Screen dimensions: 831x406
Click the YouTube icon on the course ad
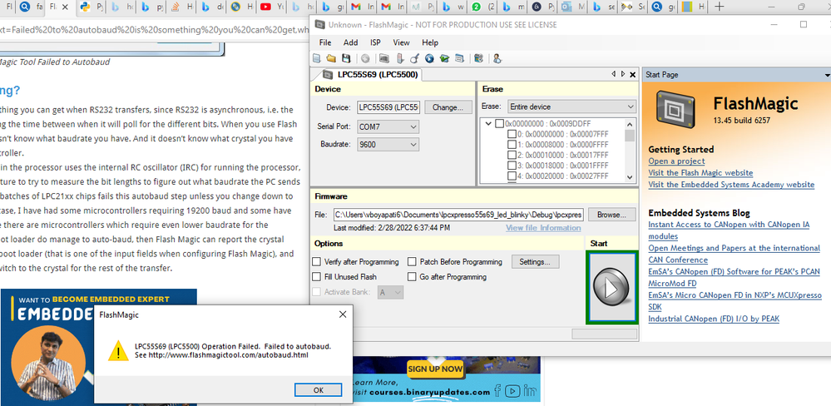[512, 392]
